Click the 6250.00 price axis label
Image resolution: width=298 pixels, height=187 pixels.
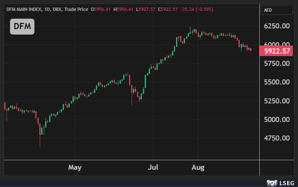click(277, 26)
